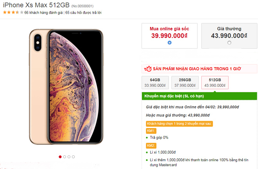Image resolution: width=258 pixels, height=169 pixels.
Task: Click the orange KM2 promotion label
Action: pyautogui.click(x=151, y=146)
